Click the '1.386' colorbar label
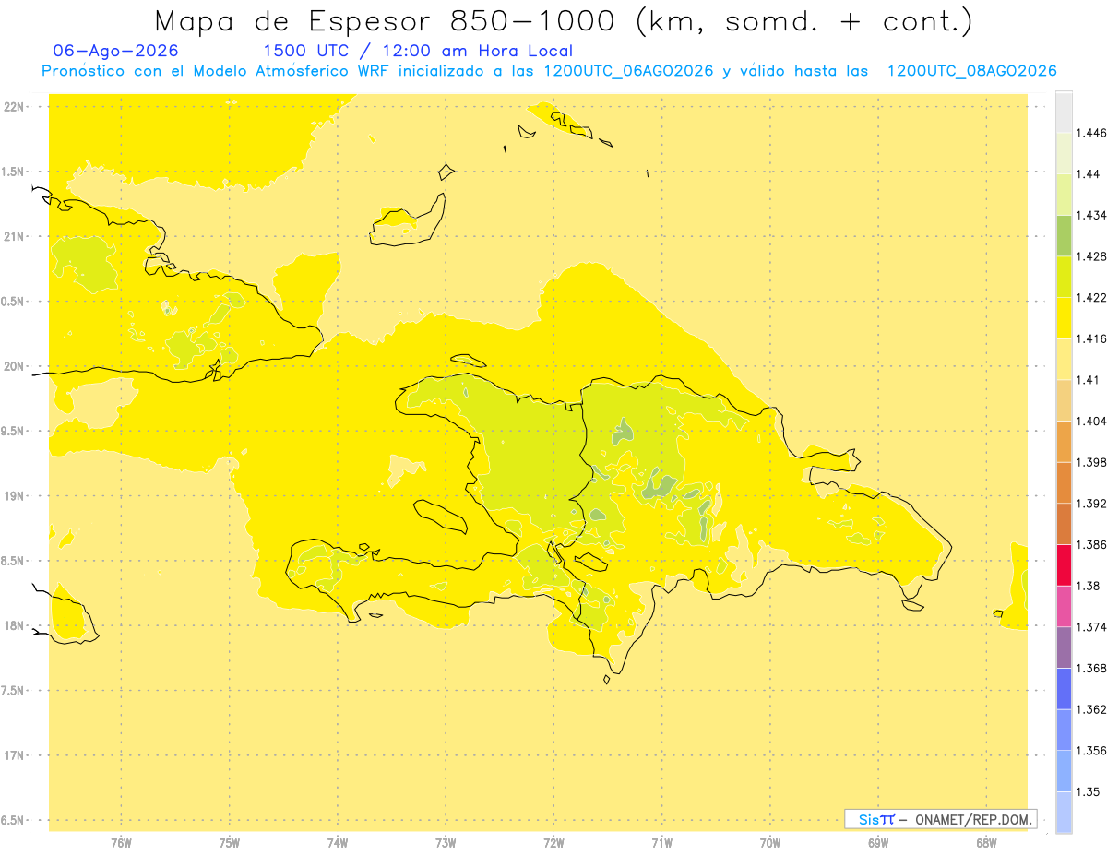Image resolution: width=1107 pixels, height=855 pixels. [x=1091, y=544]
